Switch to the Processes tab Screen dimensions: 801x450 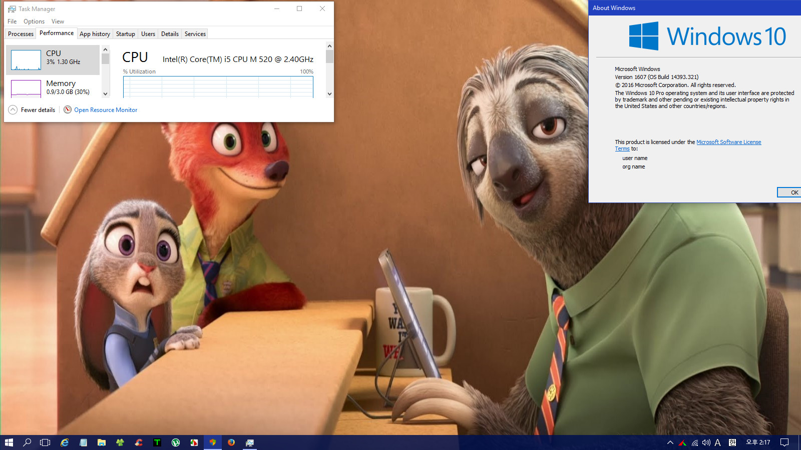21,34
